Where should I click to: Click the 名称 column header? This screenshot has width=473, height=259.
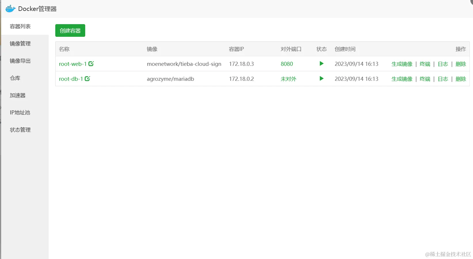coord(64,49)
